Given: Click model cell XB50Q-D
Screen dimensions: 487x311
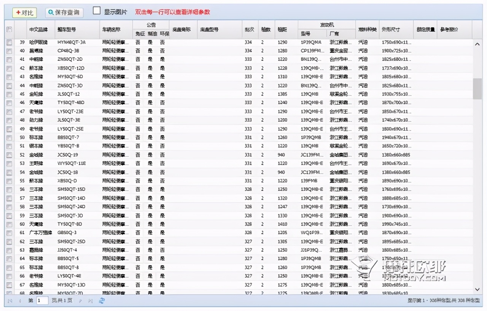Looking at the screenshot, I should click(67, 181).
